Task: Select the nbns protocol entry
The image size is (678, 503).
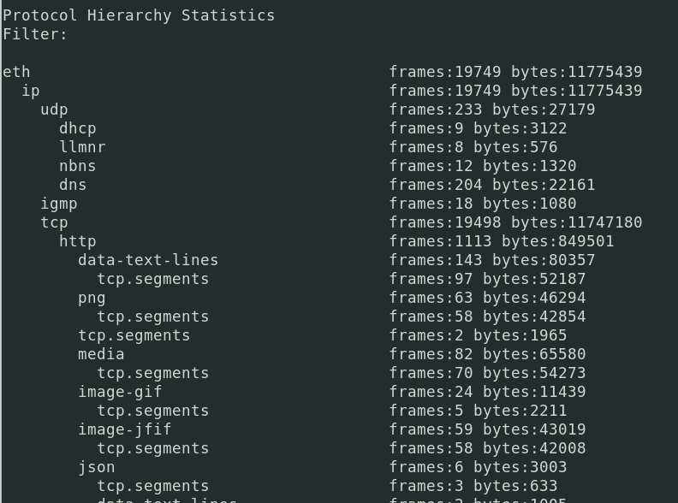Action: [78, 166]
